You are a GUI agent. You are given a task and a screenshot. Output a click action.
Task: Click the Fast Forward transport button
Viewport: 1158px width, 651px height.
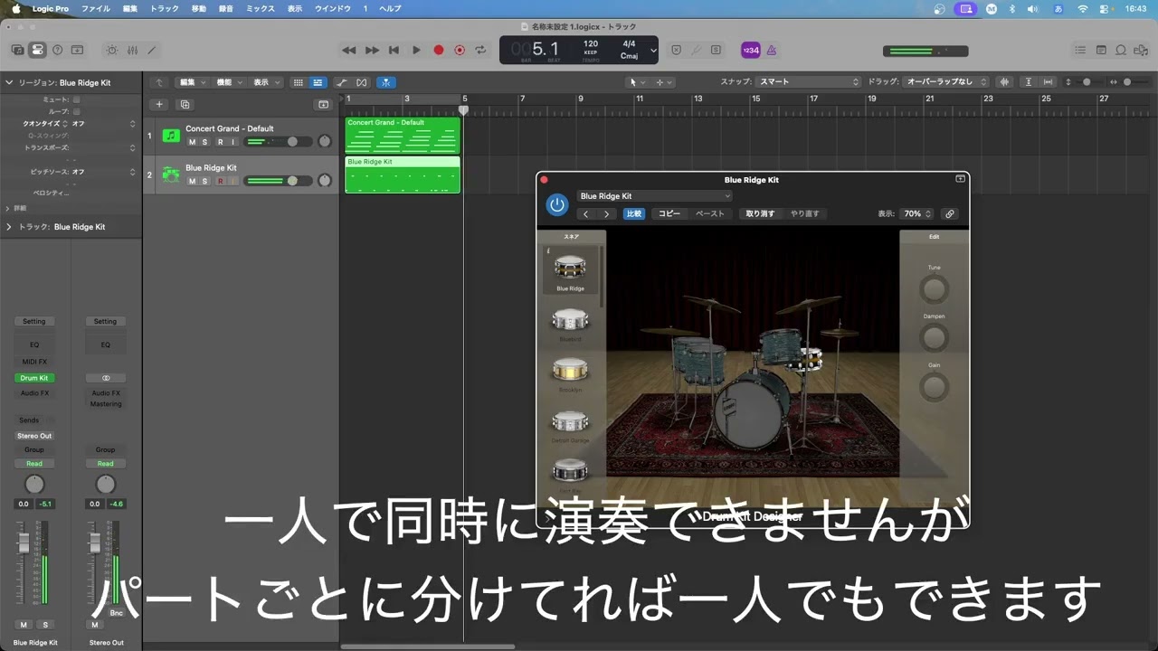click(x=372, y=51)
